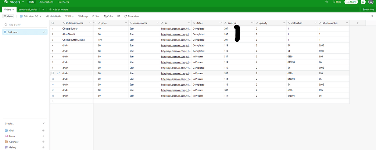This screenshot has width=376, height=150.
Task: Switch to the Interfaces tab
Action: (x=64, y=2)
